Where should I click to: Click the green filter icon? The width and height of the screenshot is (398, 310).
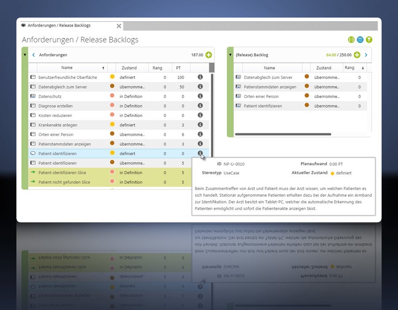coord(369,40)
